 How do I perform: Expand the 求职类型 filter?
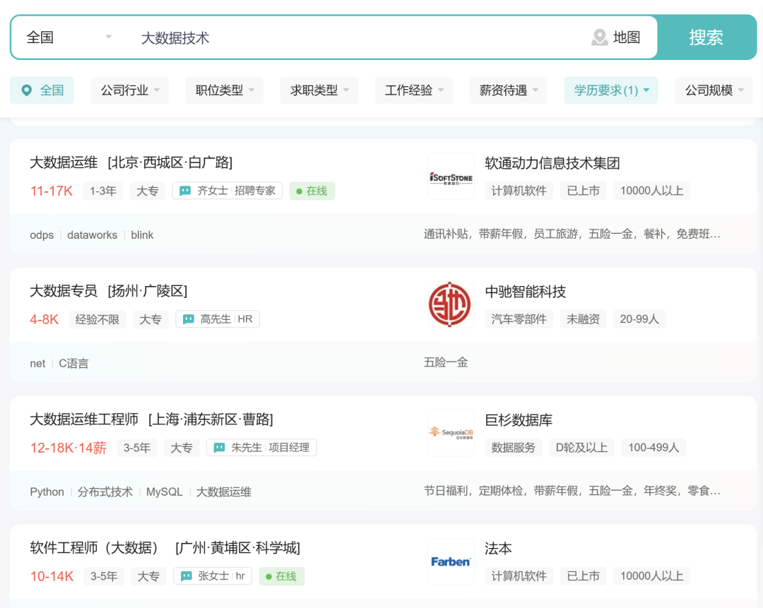[x=319, y=90]
